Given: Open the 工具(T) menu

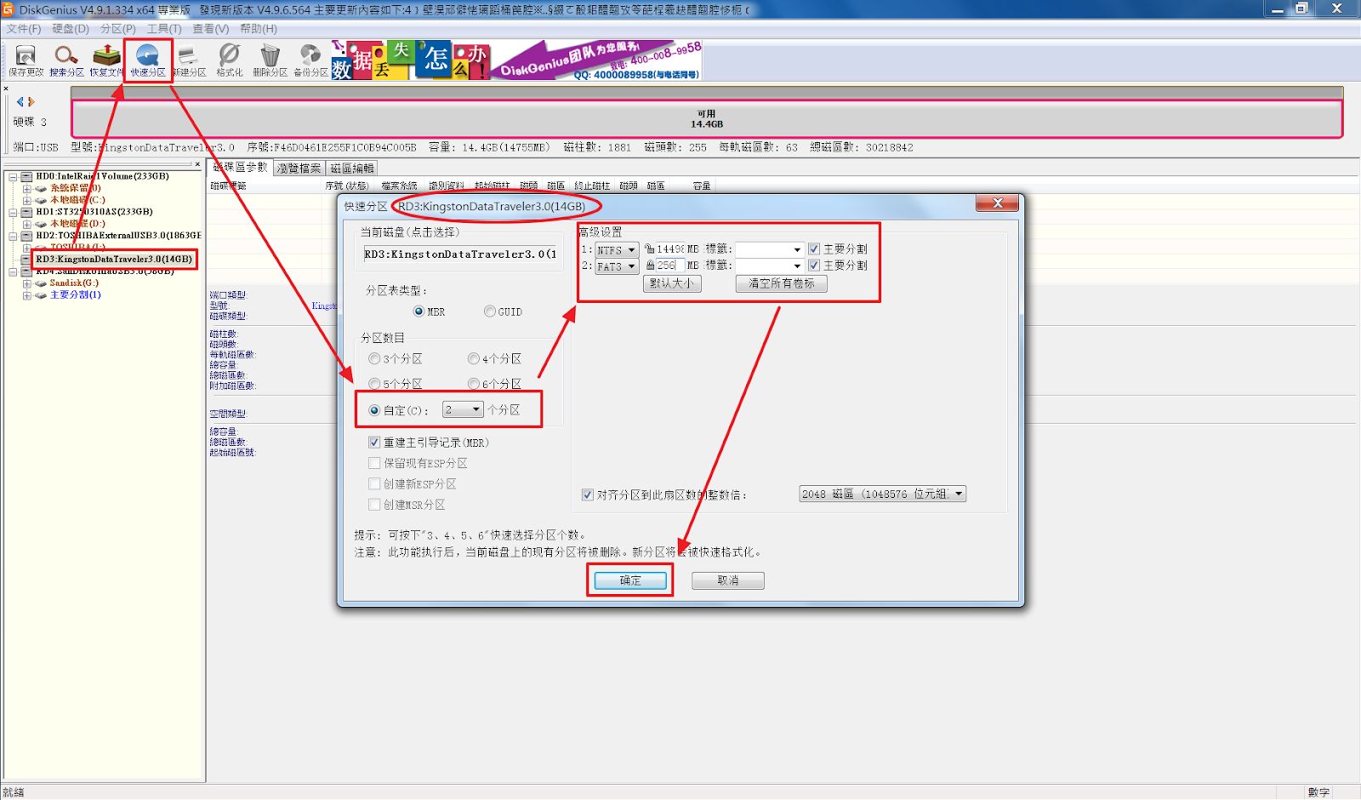Looking at the screenshot, I should pyautogui.click(x=164, y=29).
